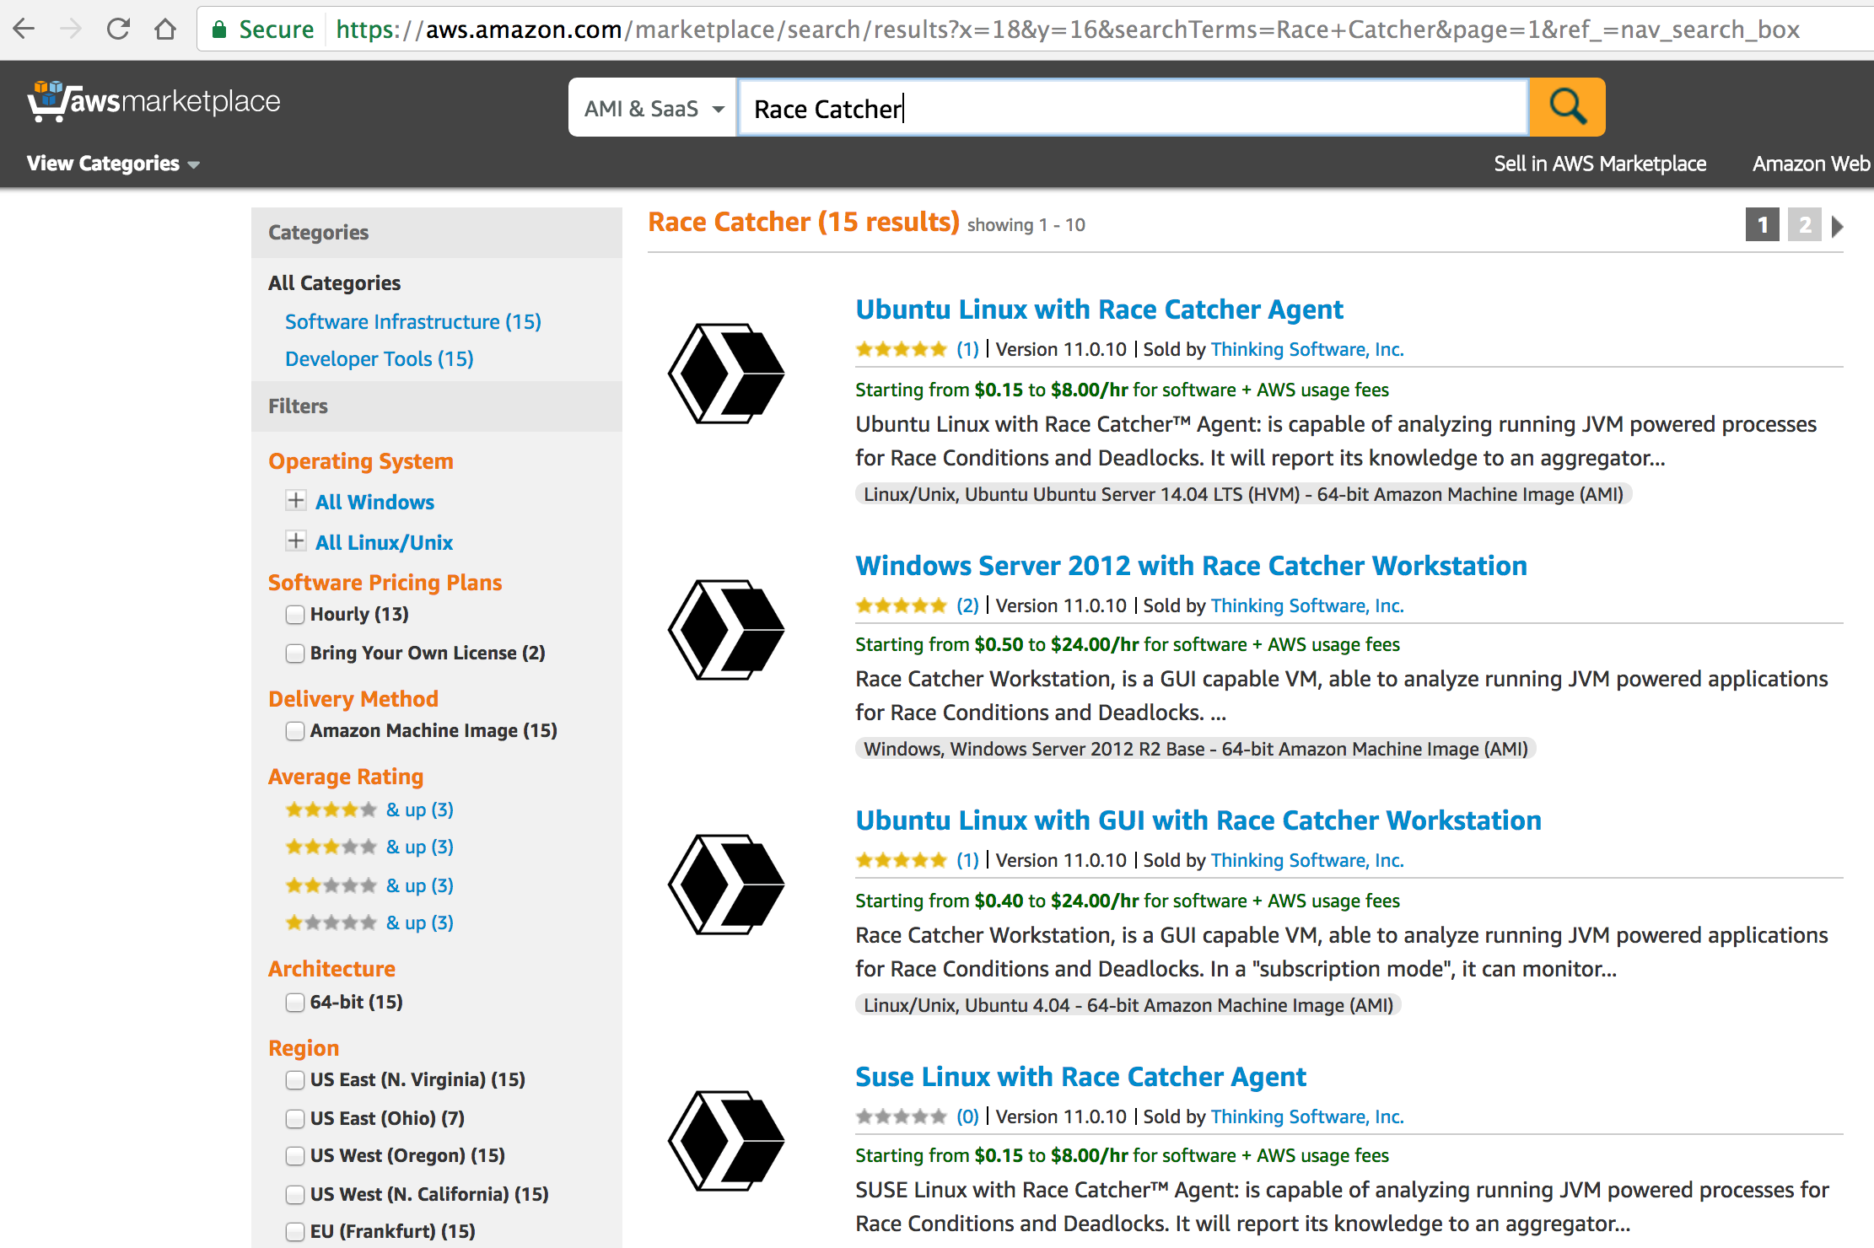Image resolution: width=1874 pixels, height=1248 pixels.
Task: Open the AMI & SaaS search dropdown
Action: point(653,109)
